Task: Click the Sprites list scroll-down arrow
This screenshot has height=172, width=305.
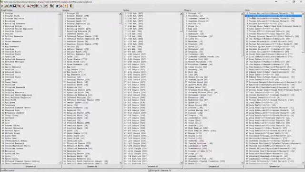Action: [181, 163]
